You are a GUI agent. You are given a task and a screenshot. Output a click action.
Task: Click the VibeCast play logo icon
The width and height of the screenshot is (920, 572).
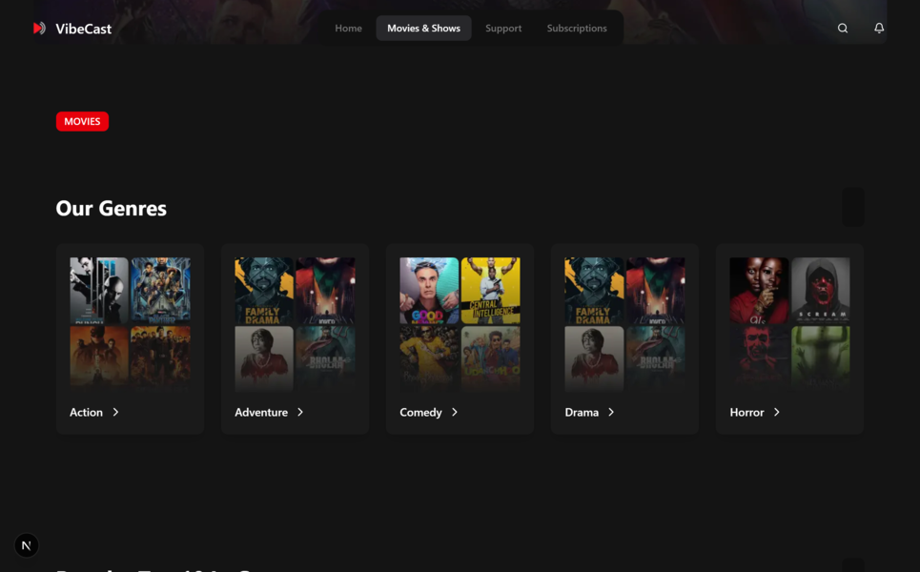39,29
